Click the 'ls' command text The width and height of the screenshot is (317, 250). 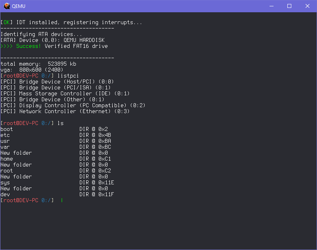60,123
